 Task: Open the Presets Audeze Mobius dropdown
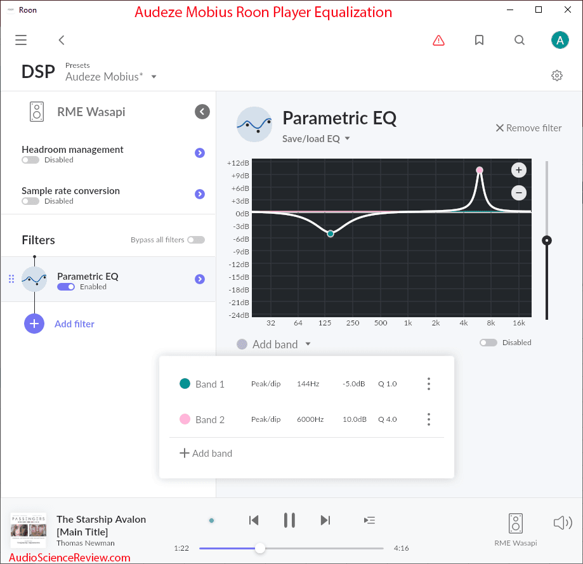(111, 77)
